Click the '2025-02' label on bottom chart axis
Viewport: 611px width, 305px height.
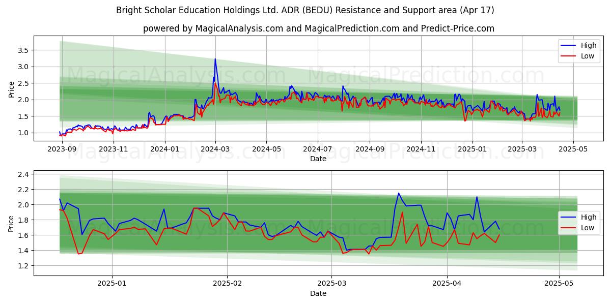(x=227, y=284)
